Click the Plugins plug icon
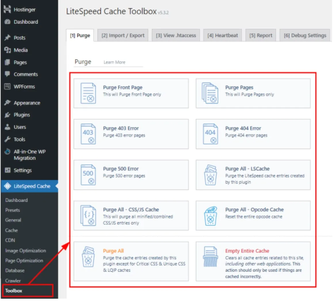 (7, 115)
